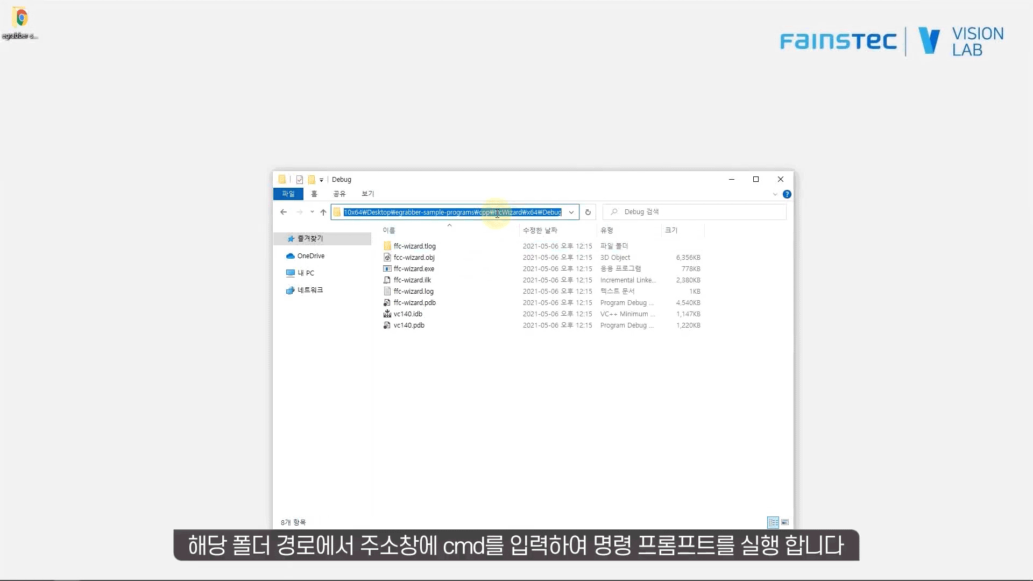Switch to the 보기 ribbon tab
This screenshot has width=1033, height=581.
click(x=367, y=194)
